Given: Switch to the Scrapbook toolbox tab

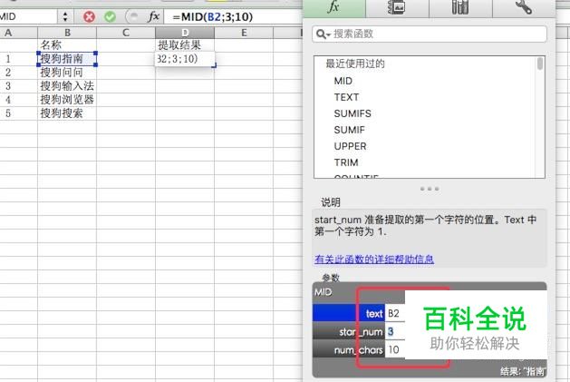Looking at the screenshot, I should (397, 7).
